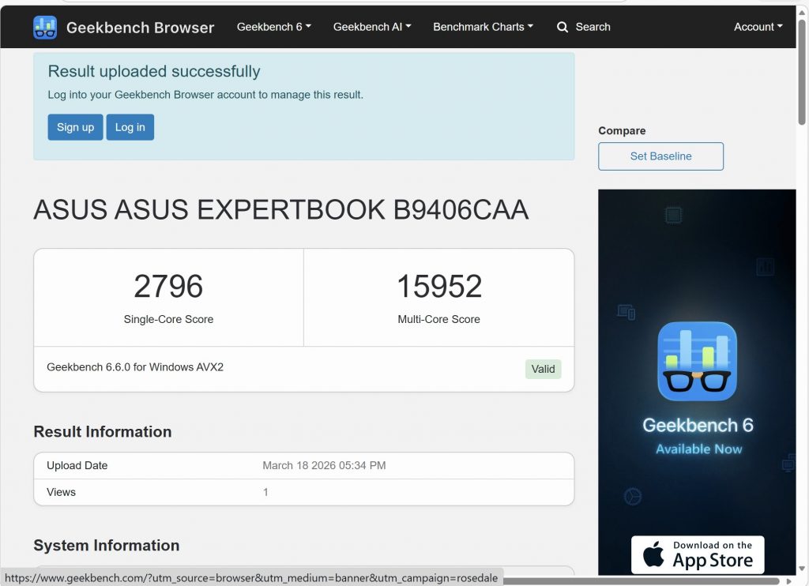Open the Benchmark Charts dropdown
This screenshot has height=586, width=809.
pyautogui.click(x=483, y=26)
